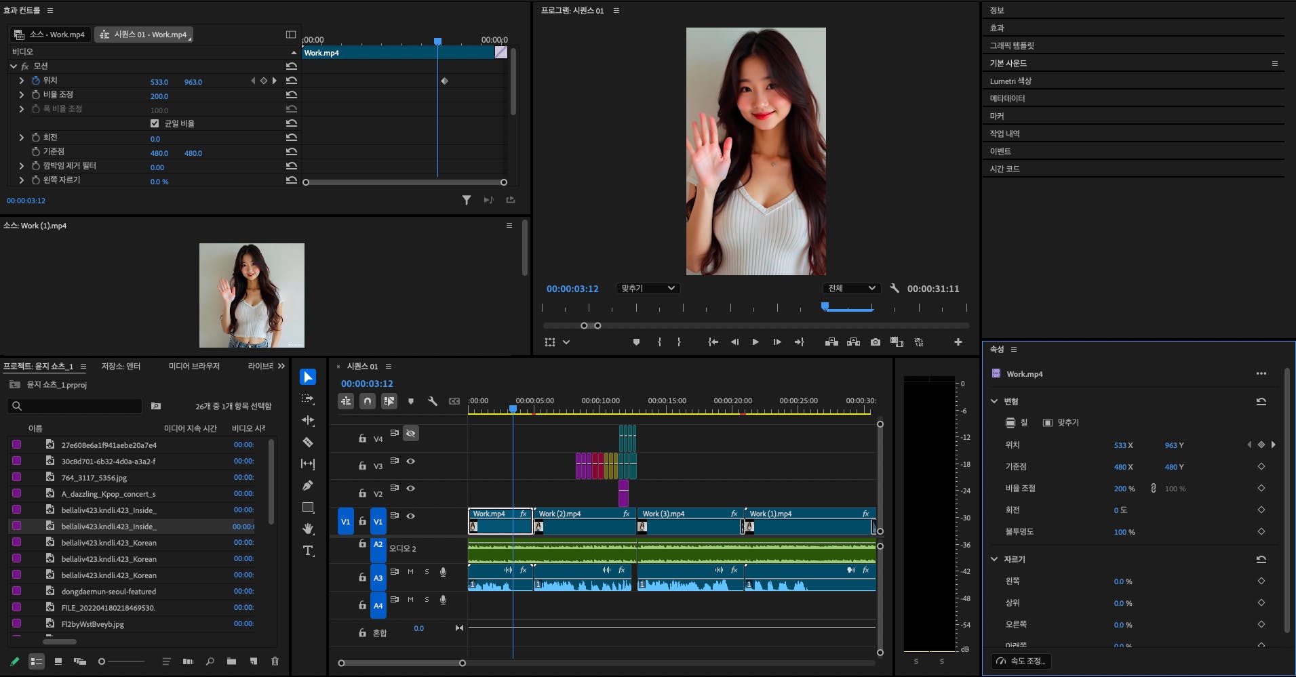Open the 전체 playback resolution dropdown

tap(851, 289)
